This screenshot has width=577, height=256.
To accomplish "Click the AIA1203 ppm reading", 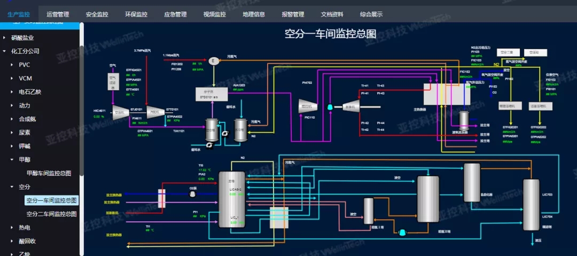I will pos(238,89).
